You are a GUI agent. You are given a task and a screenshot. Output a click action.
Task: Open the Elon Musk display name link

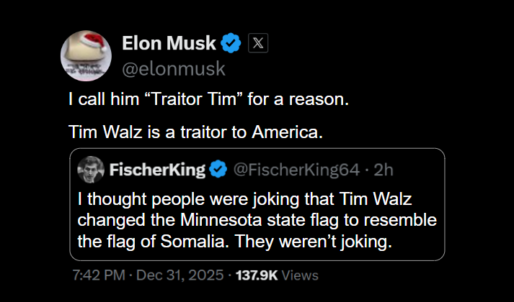tap(169, 43)
